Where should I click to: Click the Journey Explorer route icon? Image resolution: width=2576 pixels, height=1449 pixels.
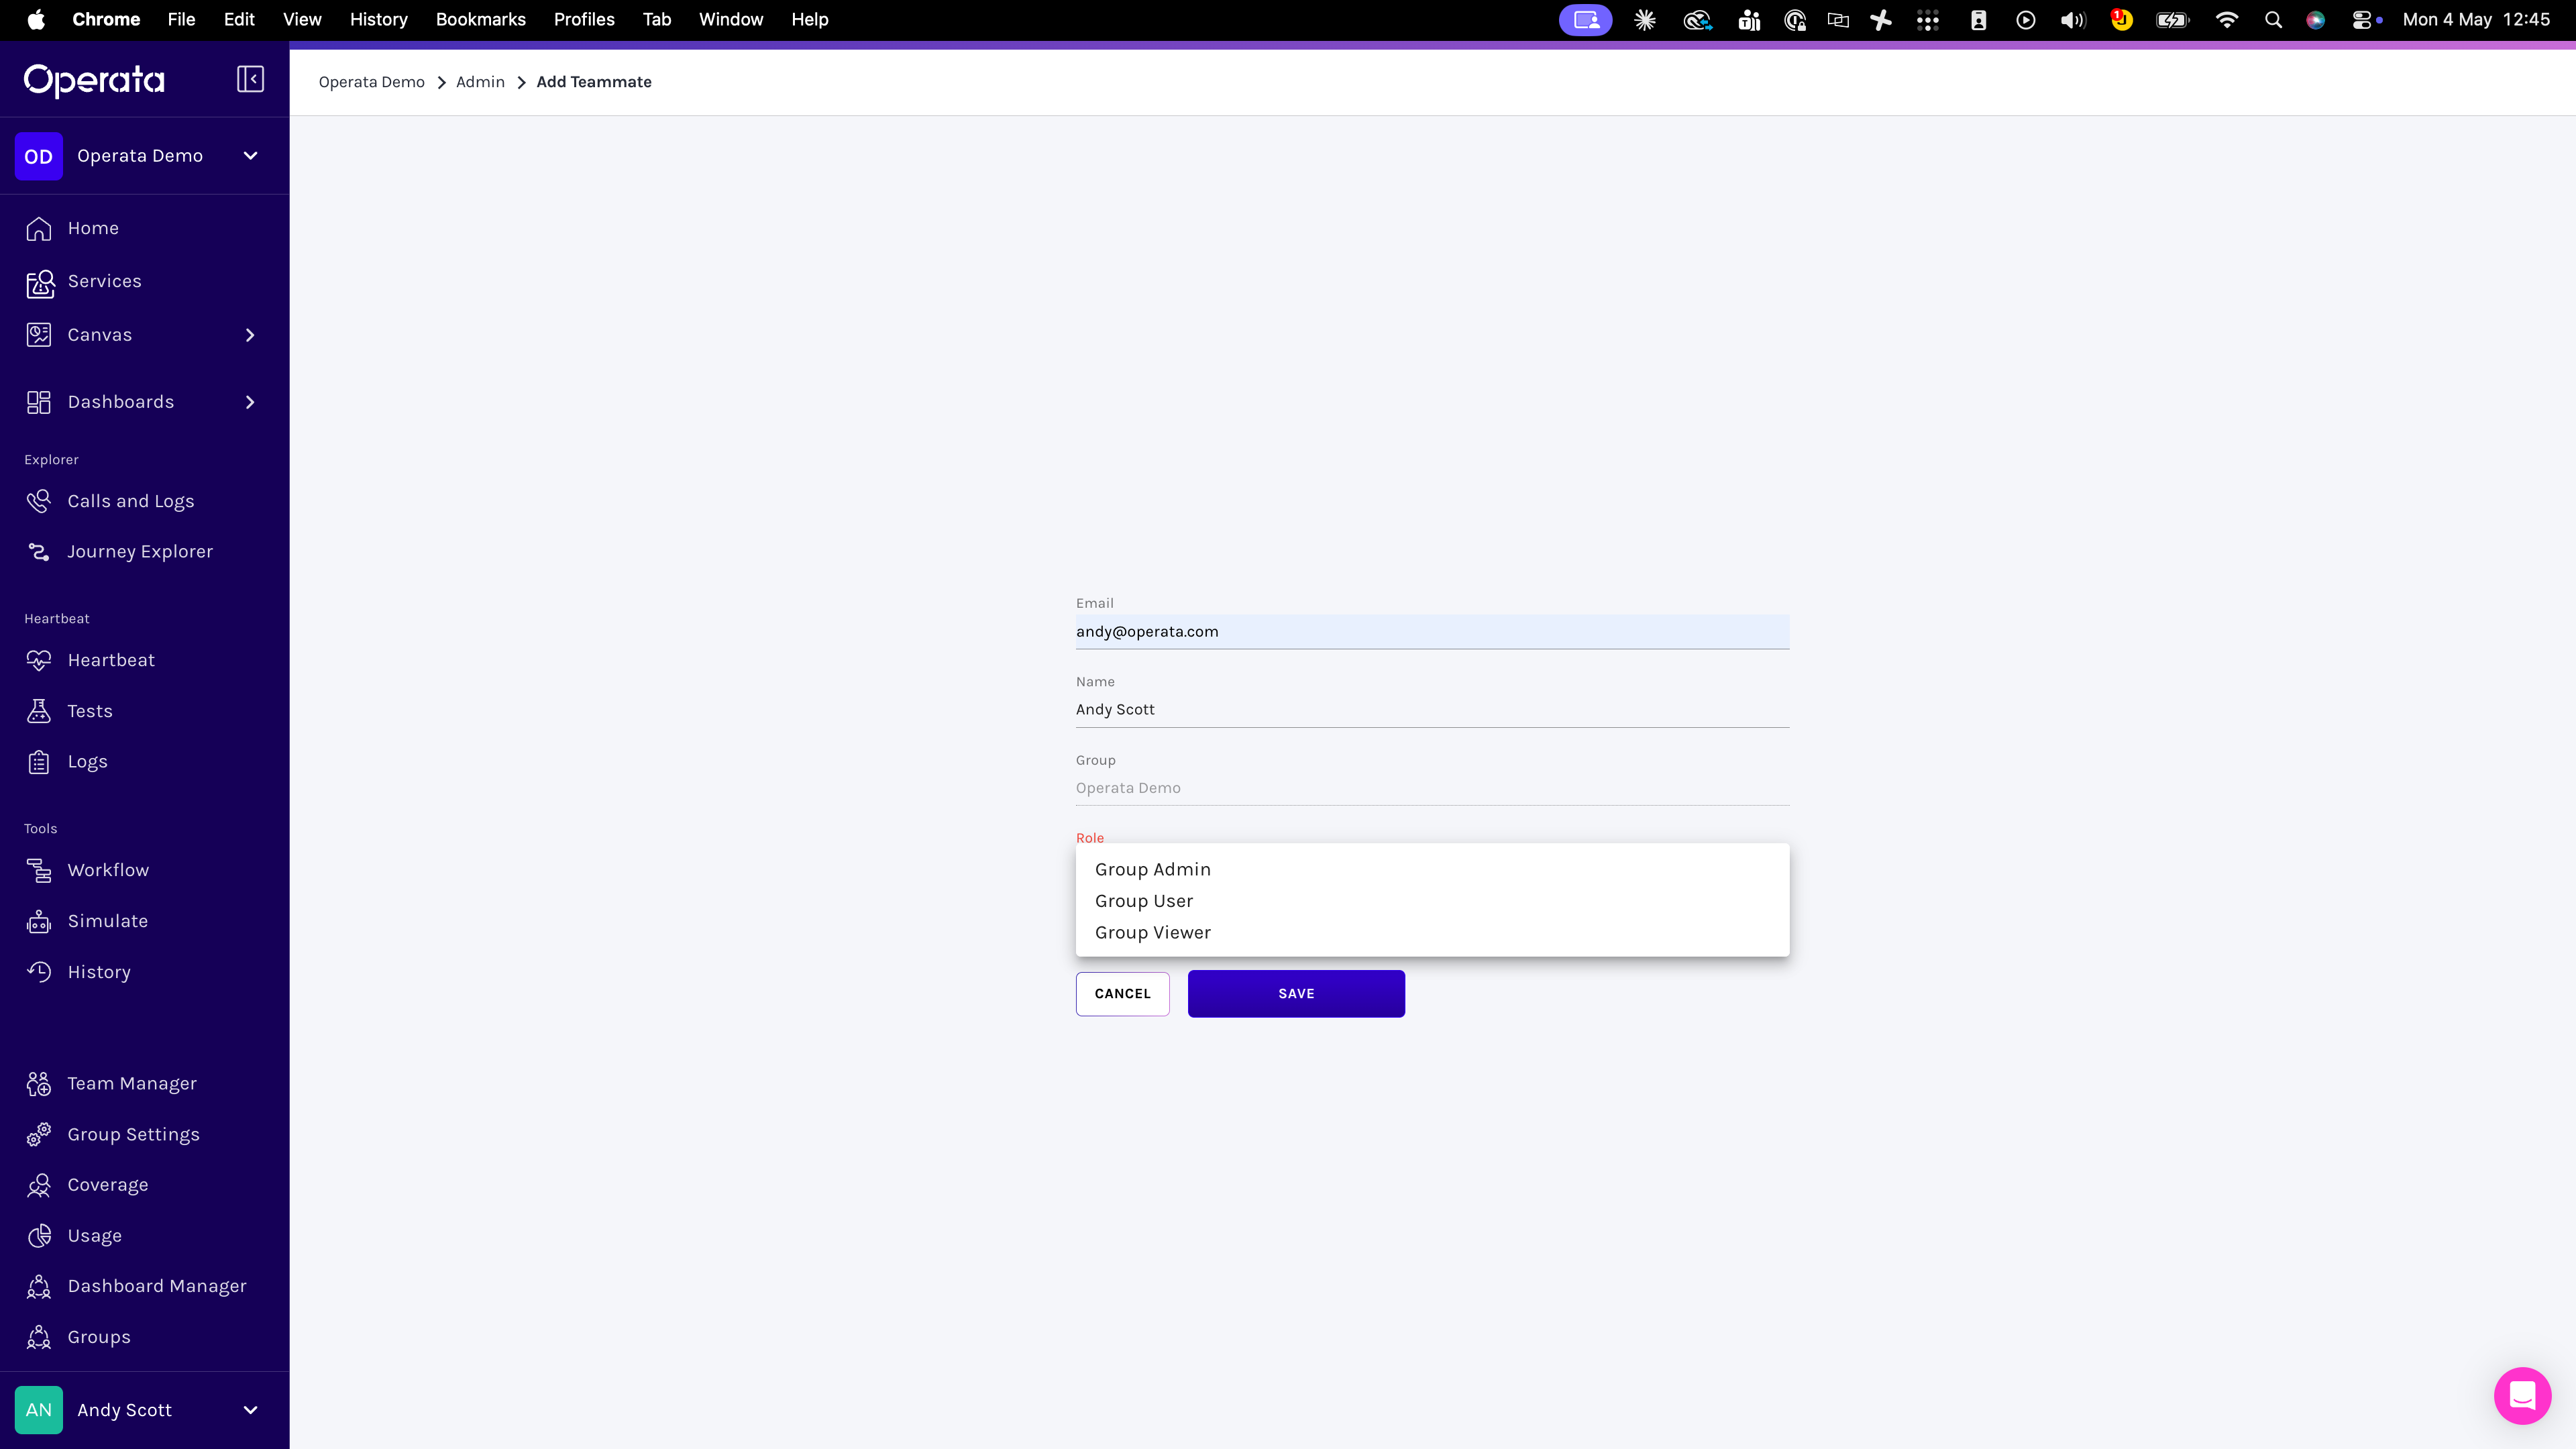(39, 552)
